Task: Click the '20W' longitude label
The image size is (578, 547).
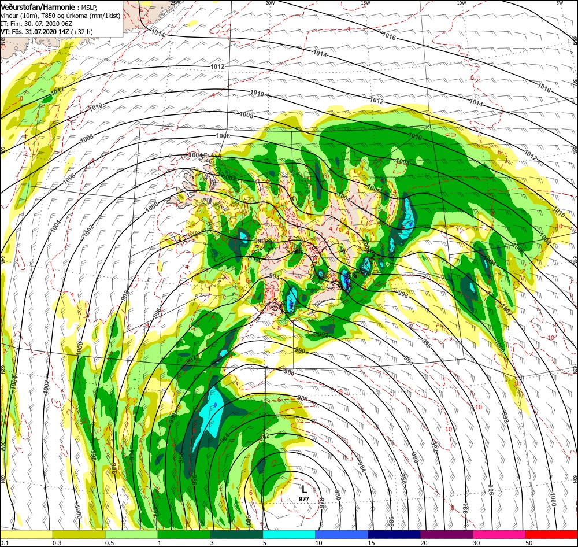Action: (x=270, y=3)
